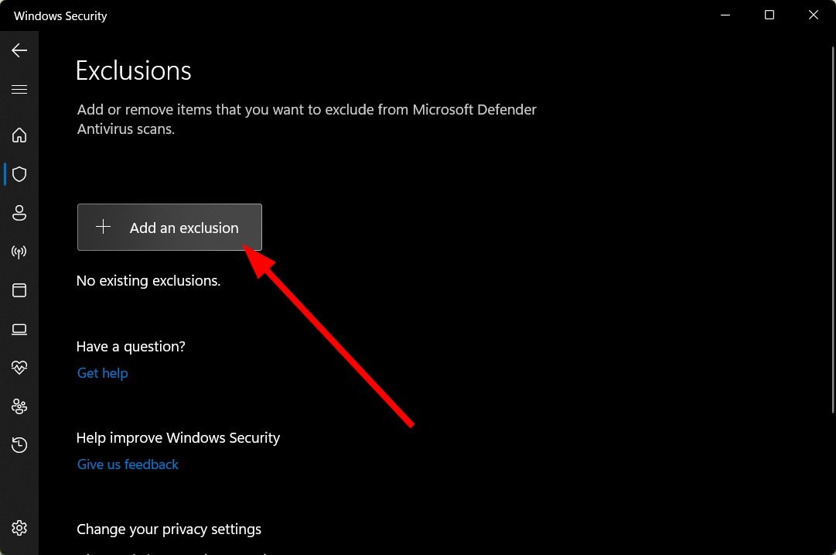
Task: Click the 'No existing exclusions.' text
Action: [x=148, y=281]
